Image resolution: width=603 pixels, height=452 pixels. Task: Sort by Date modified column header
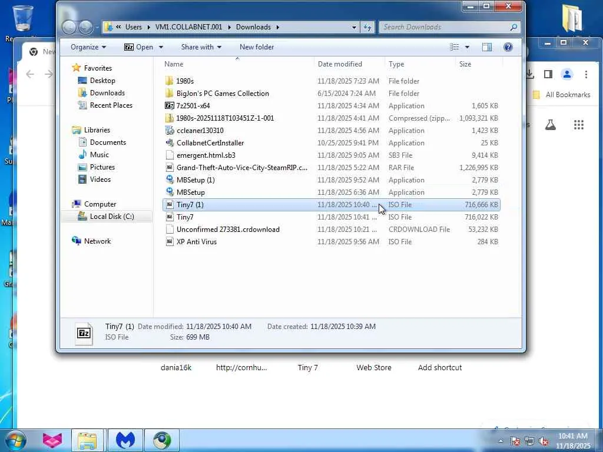[x=349, y=64]
